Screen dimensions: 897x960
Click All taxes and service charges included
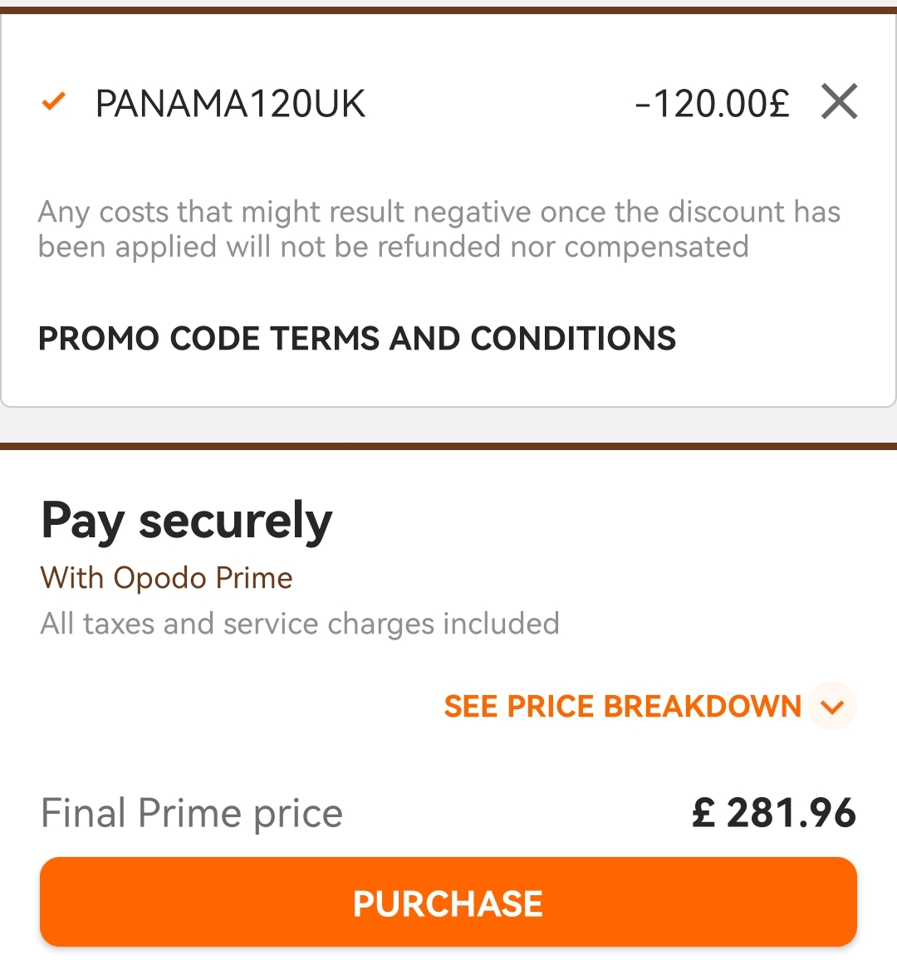click(x=300, y=624)
